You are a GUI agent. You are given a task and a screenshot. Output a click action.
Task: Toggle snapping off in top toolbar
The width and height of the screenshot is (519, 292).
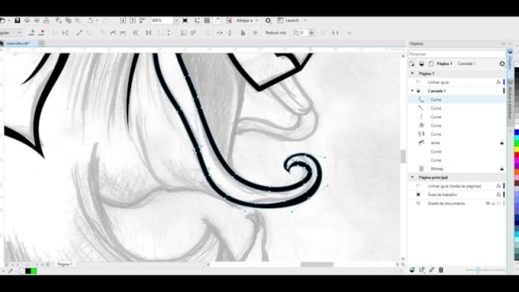point(229,21)
